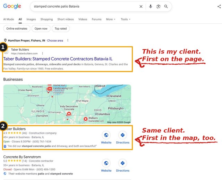
Task: Click the Walkers Concrete LLC map pin
Action: tap(86, 119)
